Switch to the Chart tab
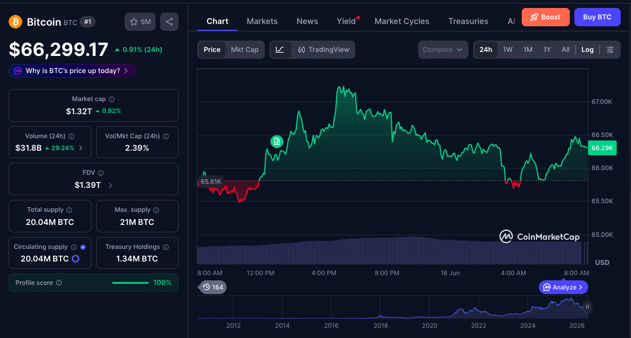631x338 pixels. coord(217,21)
